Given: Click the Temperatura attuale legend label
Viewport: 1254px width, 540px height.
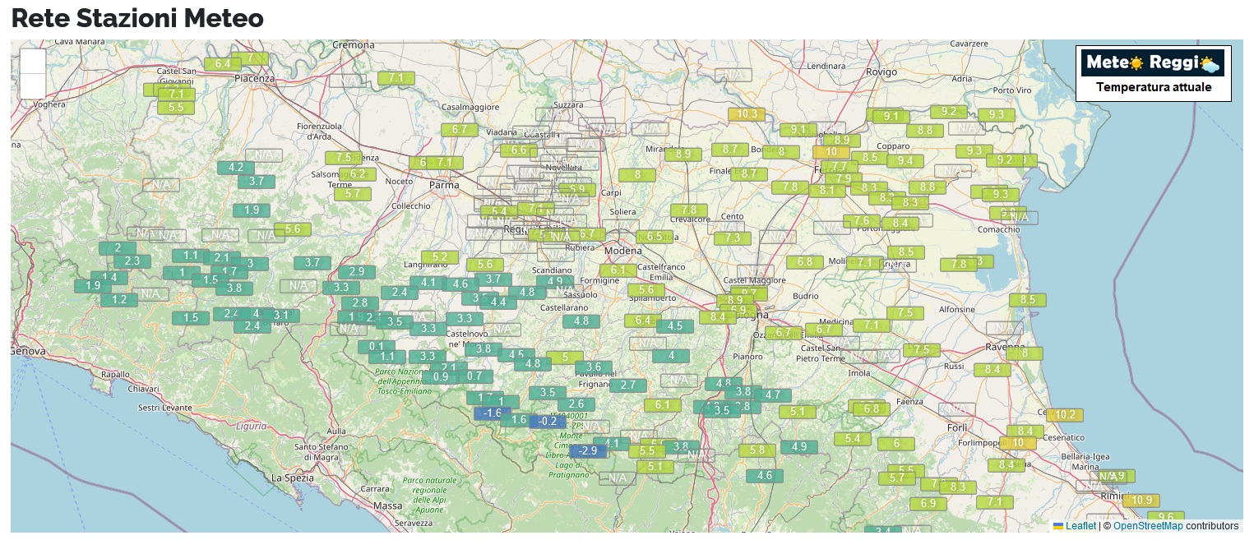Looking at the screenshot, I should (1153, 87).
